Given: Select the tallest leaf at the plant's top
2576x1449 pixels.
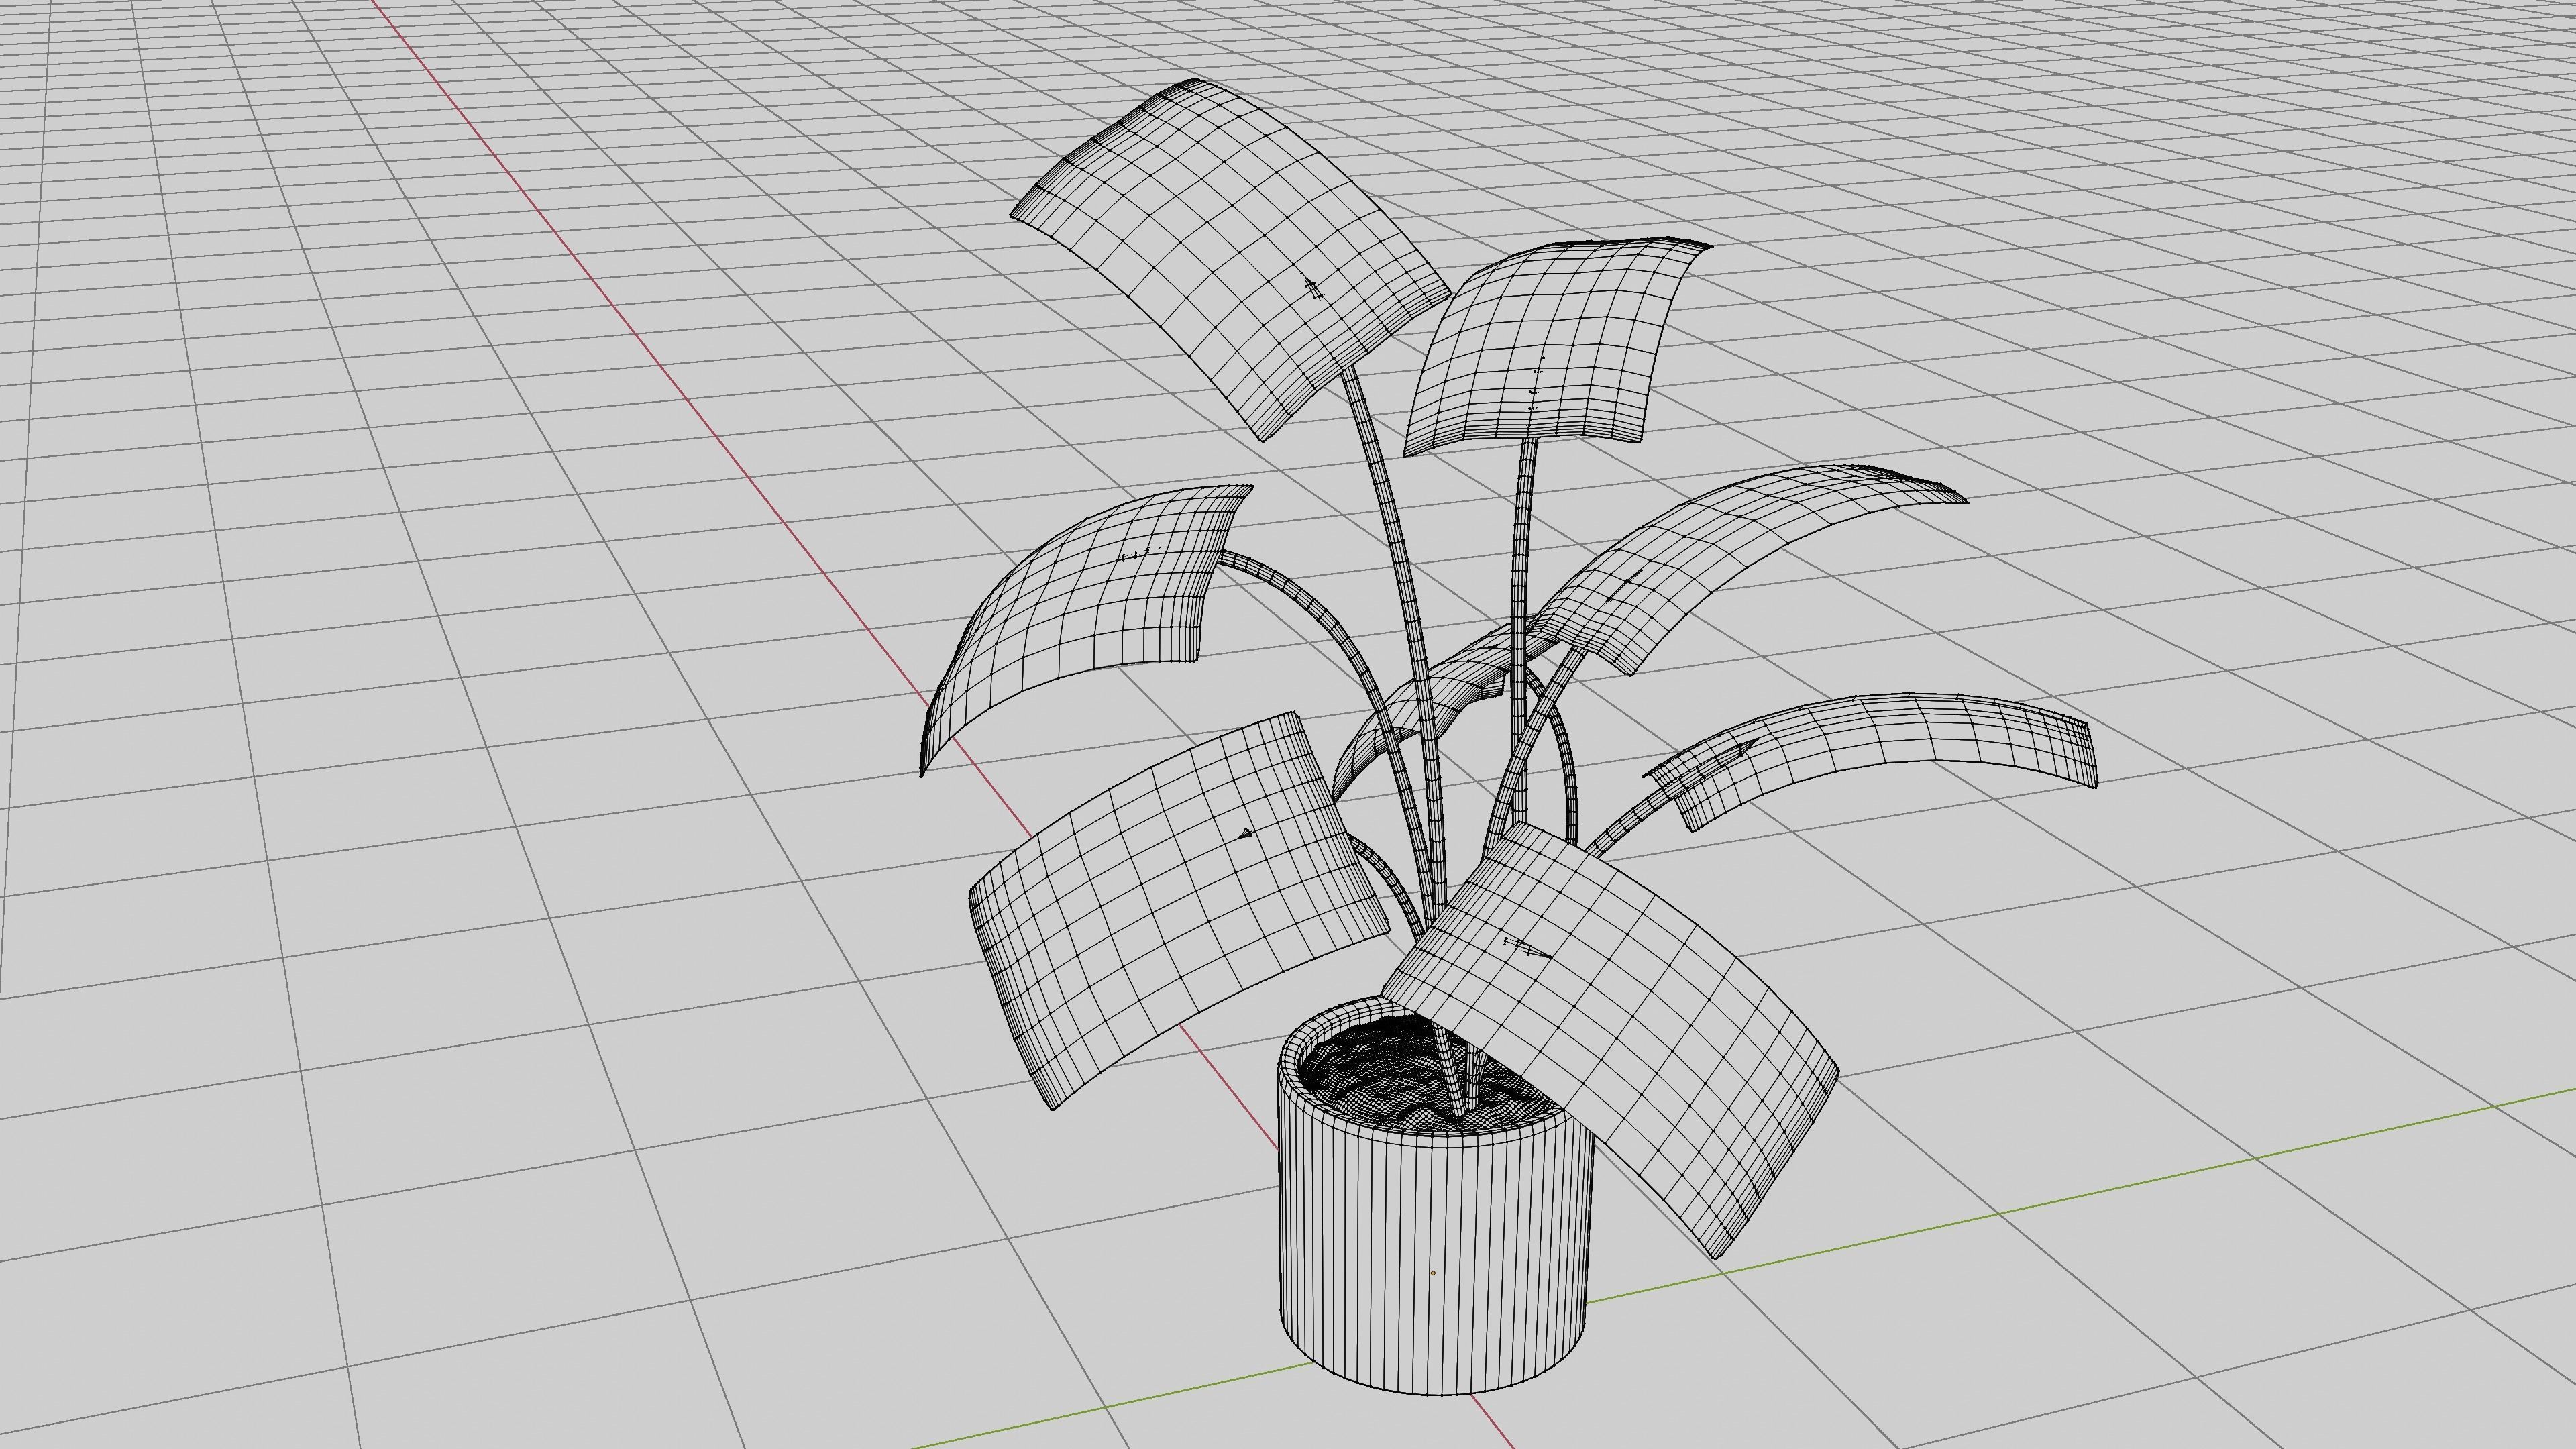Looking at the screenshot, I should click(x=1230, y=260).
